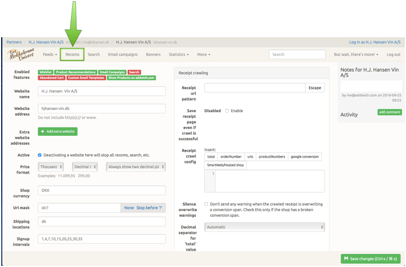Screen dimensions: 406x267
Task: Click the notes text area
Action: pyautogui.click(x=371, y=85)
